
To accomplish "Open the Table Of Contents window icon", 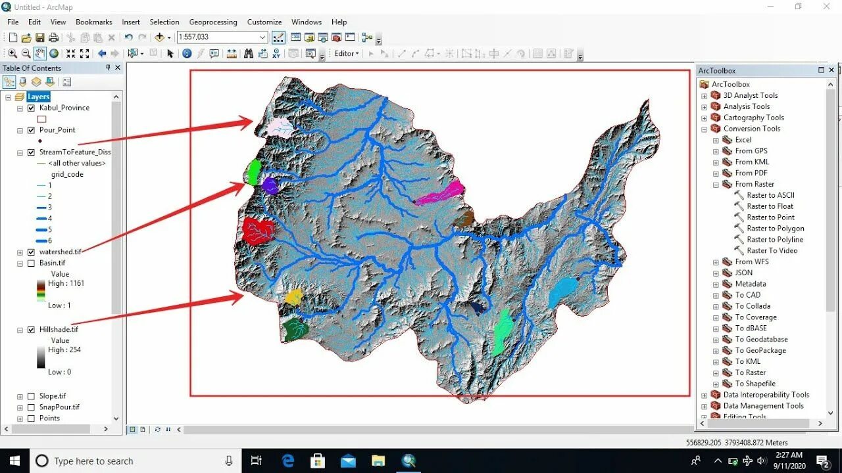I will 296,38.
